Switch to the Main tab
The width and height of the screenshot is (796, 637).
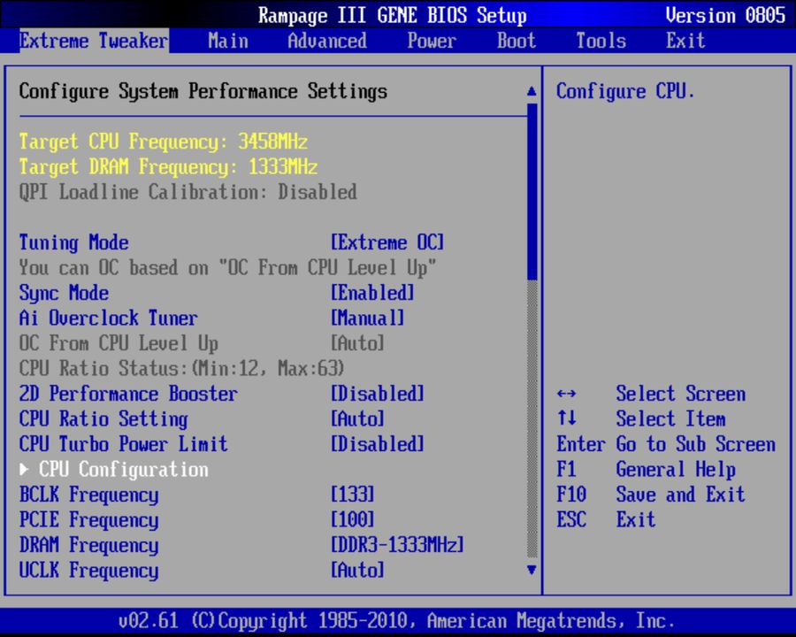coord(228,41)
